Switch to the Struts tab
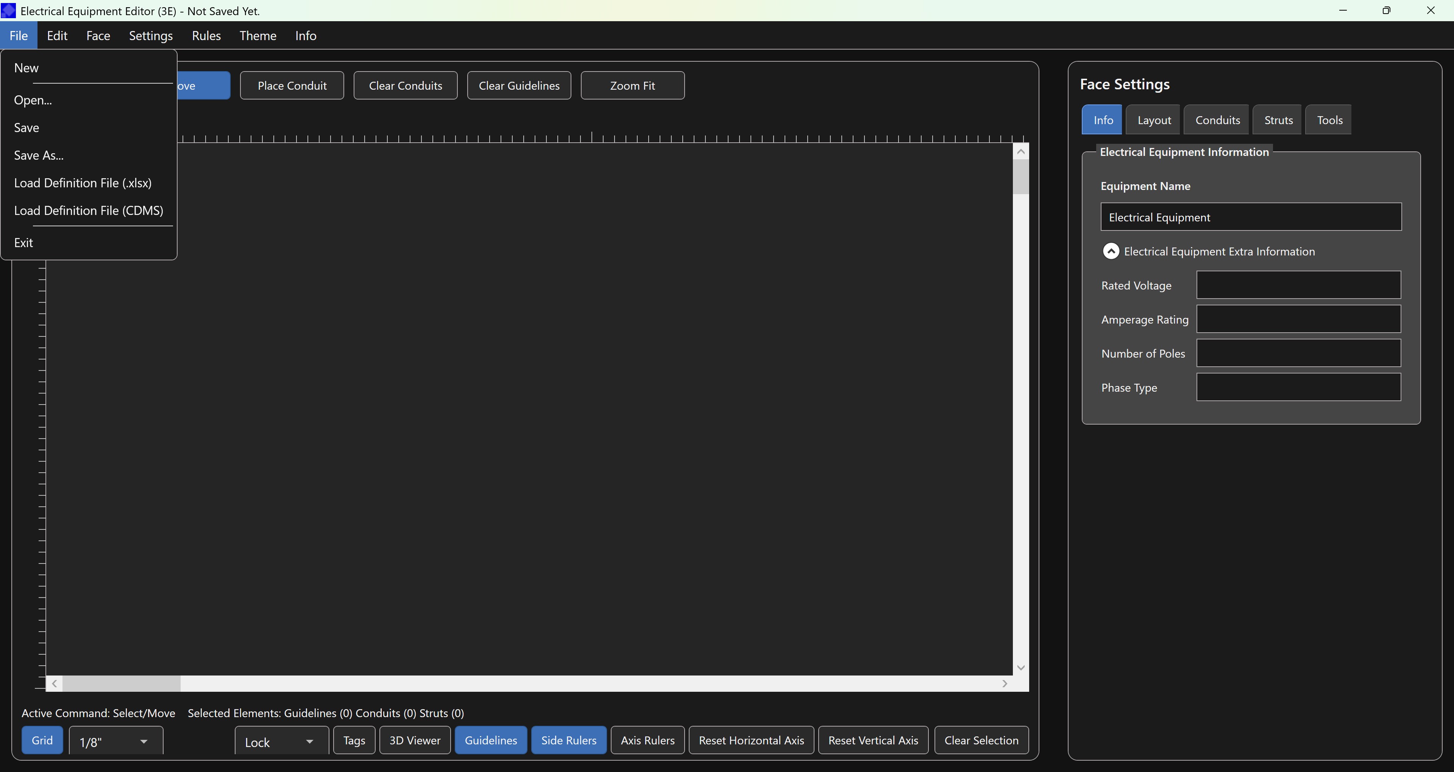Screen dimensions: 1454x772 pos(1277,120)
